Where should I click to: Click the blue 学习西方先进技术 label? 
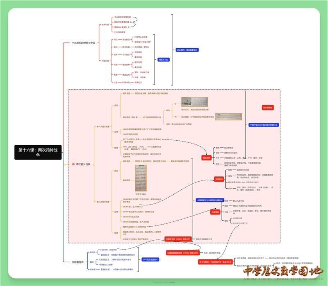(x=150, y=259)
